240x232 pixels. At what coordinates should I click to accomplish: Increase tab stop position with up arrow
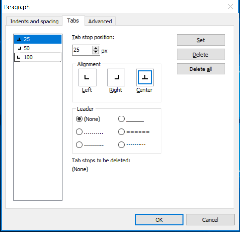pyautogui.click(x=96, y=48)
